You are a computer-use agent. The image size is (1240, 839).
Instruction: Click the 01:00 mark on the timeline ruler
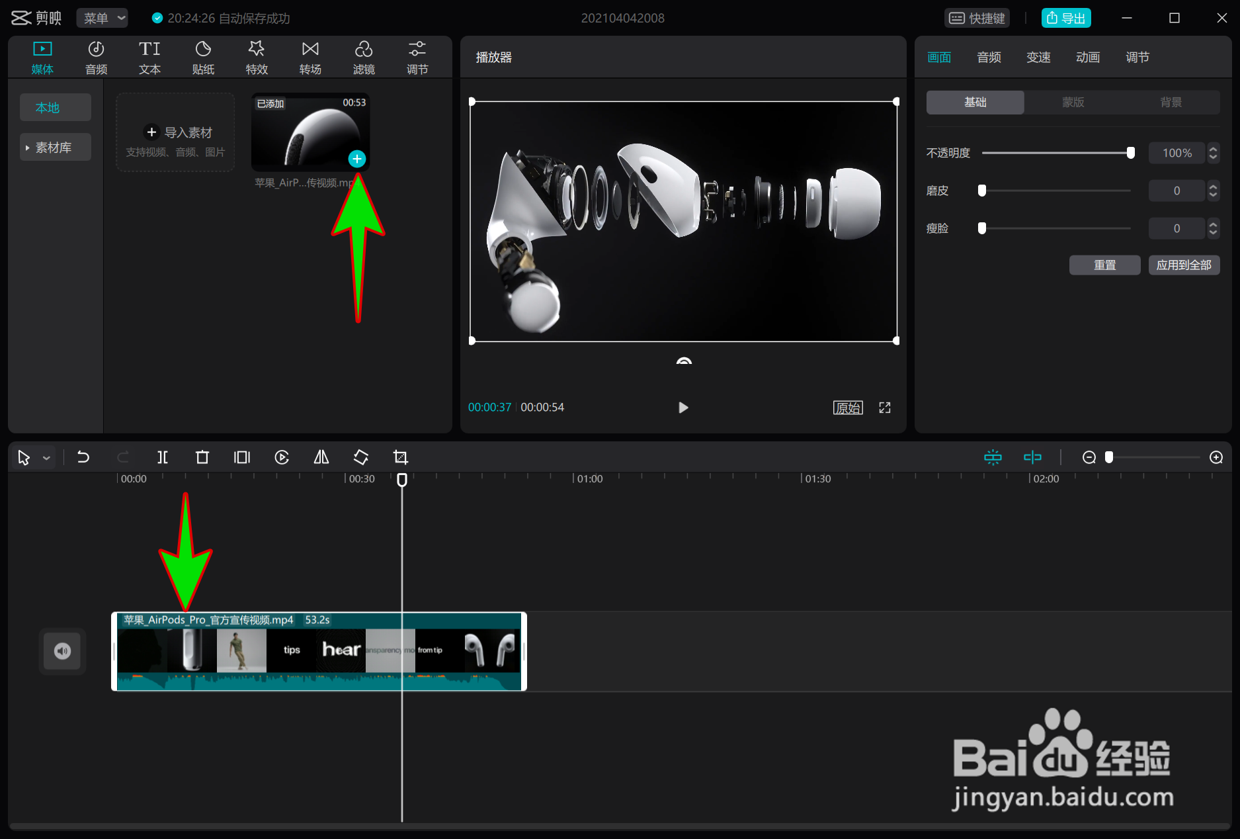click(590, 478)
